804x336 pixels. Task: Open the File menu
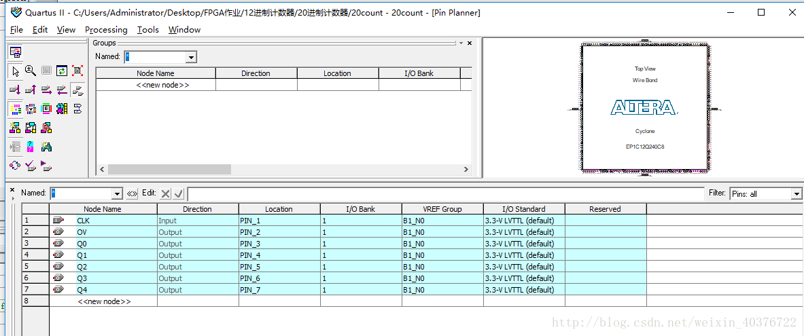16,30
